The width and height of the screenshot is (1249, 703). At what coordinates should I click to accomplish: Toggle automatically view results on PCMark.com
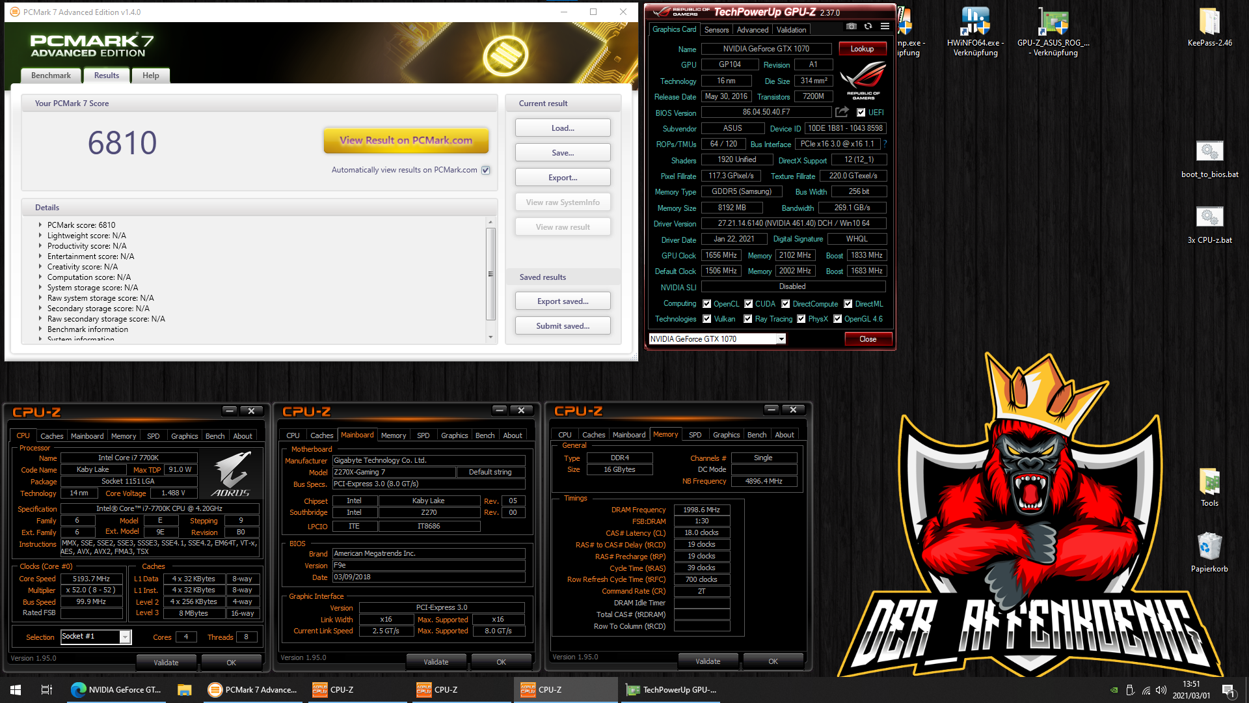(x=485, y=170)
